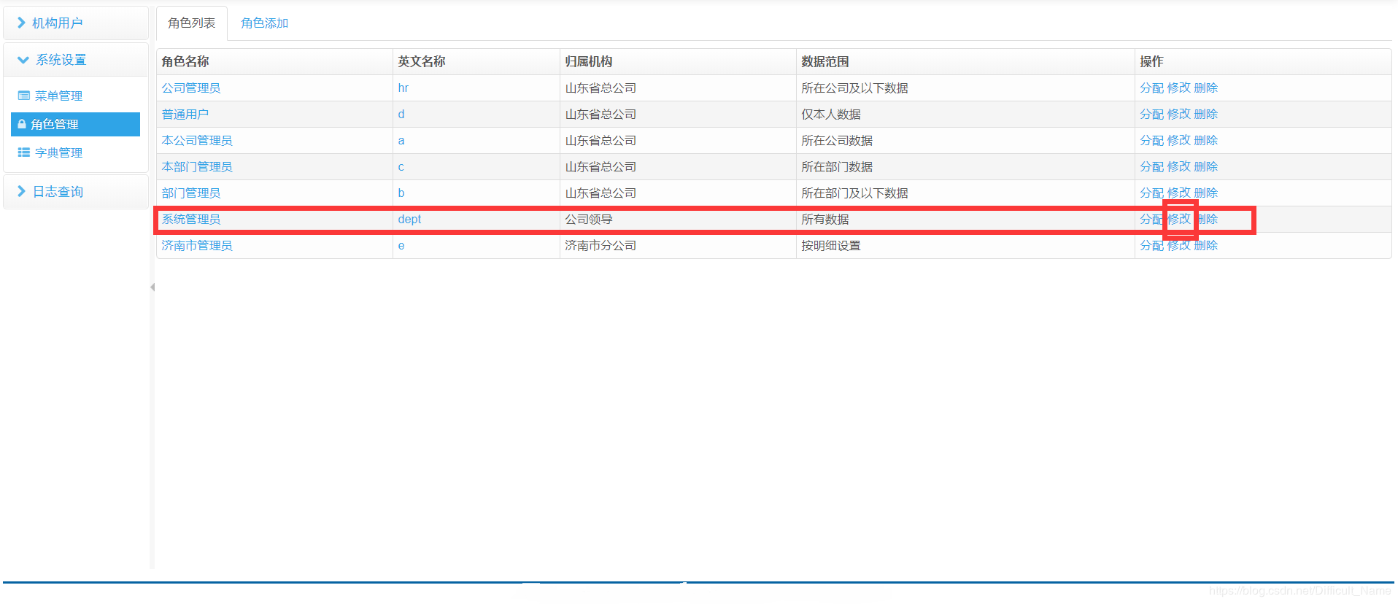Delete the 普通用户 role via 删除
This screenshot has height=604, width=1398.
point(1206,114)
